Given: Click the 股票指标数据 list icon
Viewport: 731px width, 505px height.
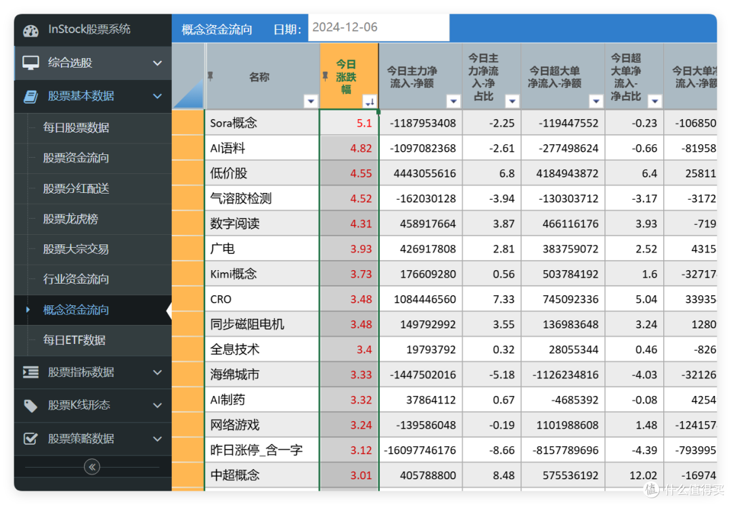Looking at the screenshot, I should pyautogui.click(x=30, y=373).
